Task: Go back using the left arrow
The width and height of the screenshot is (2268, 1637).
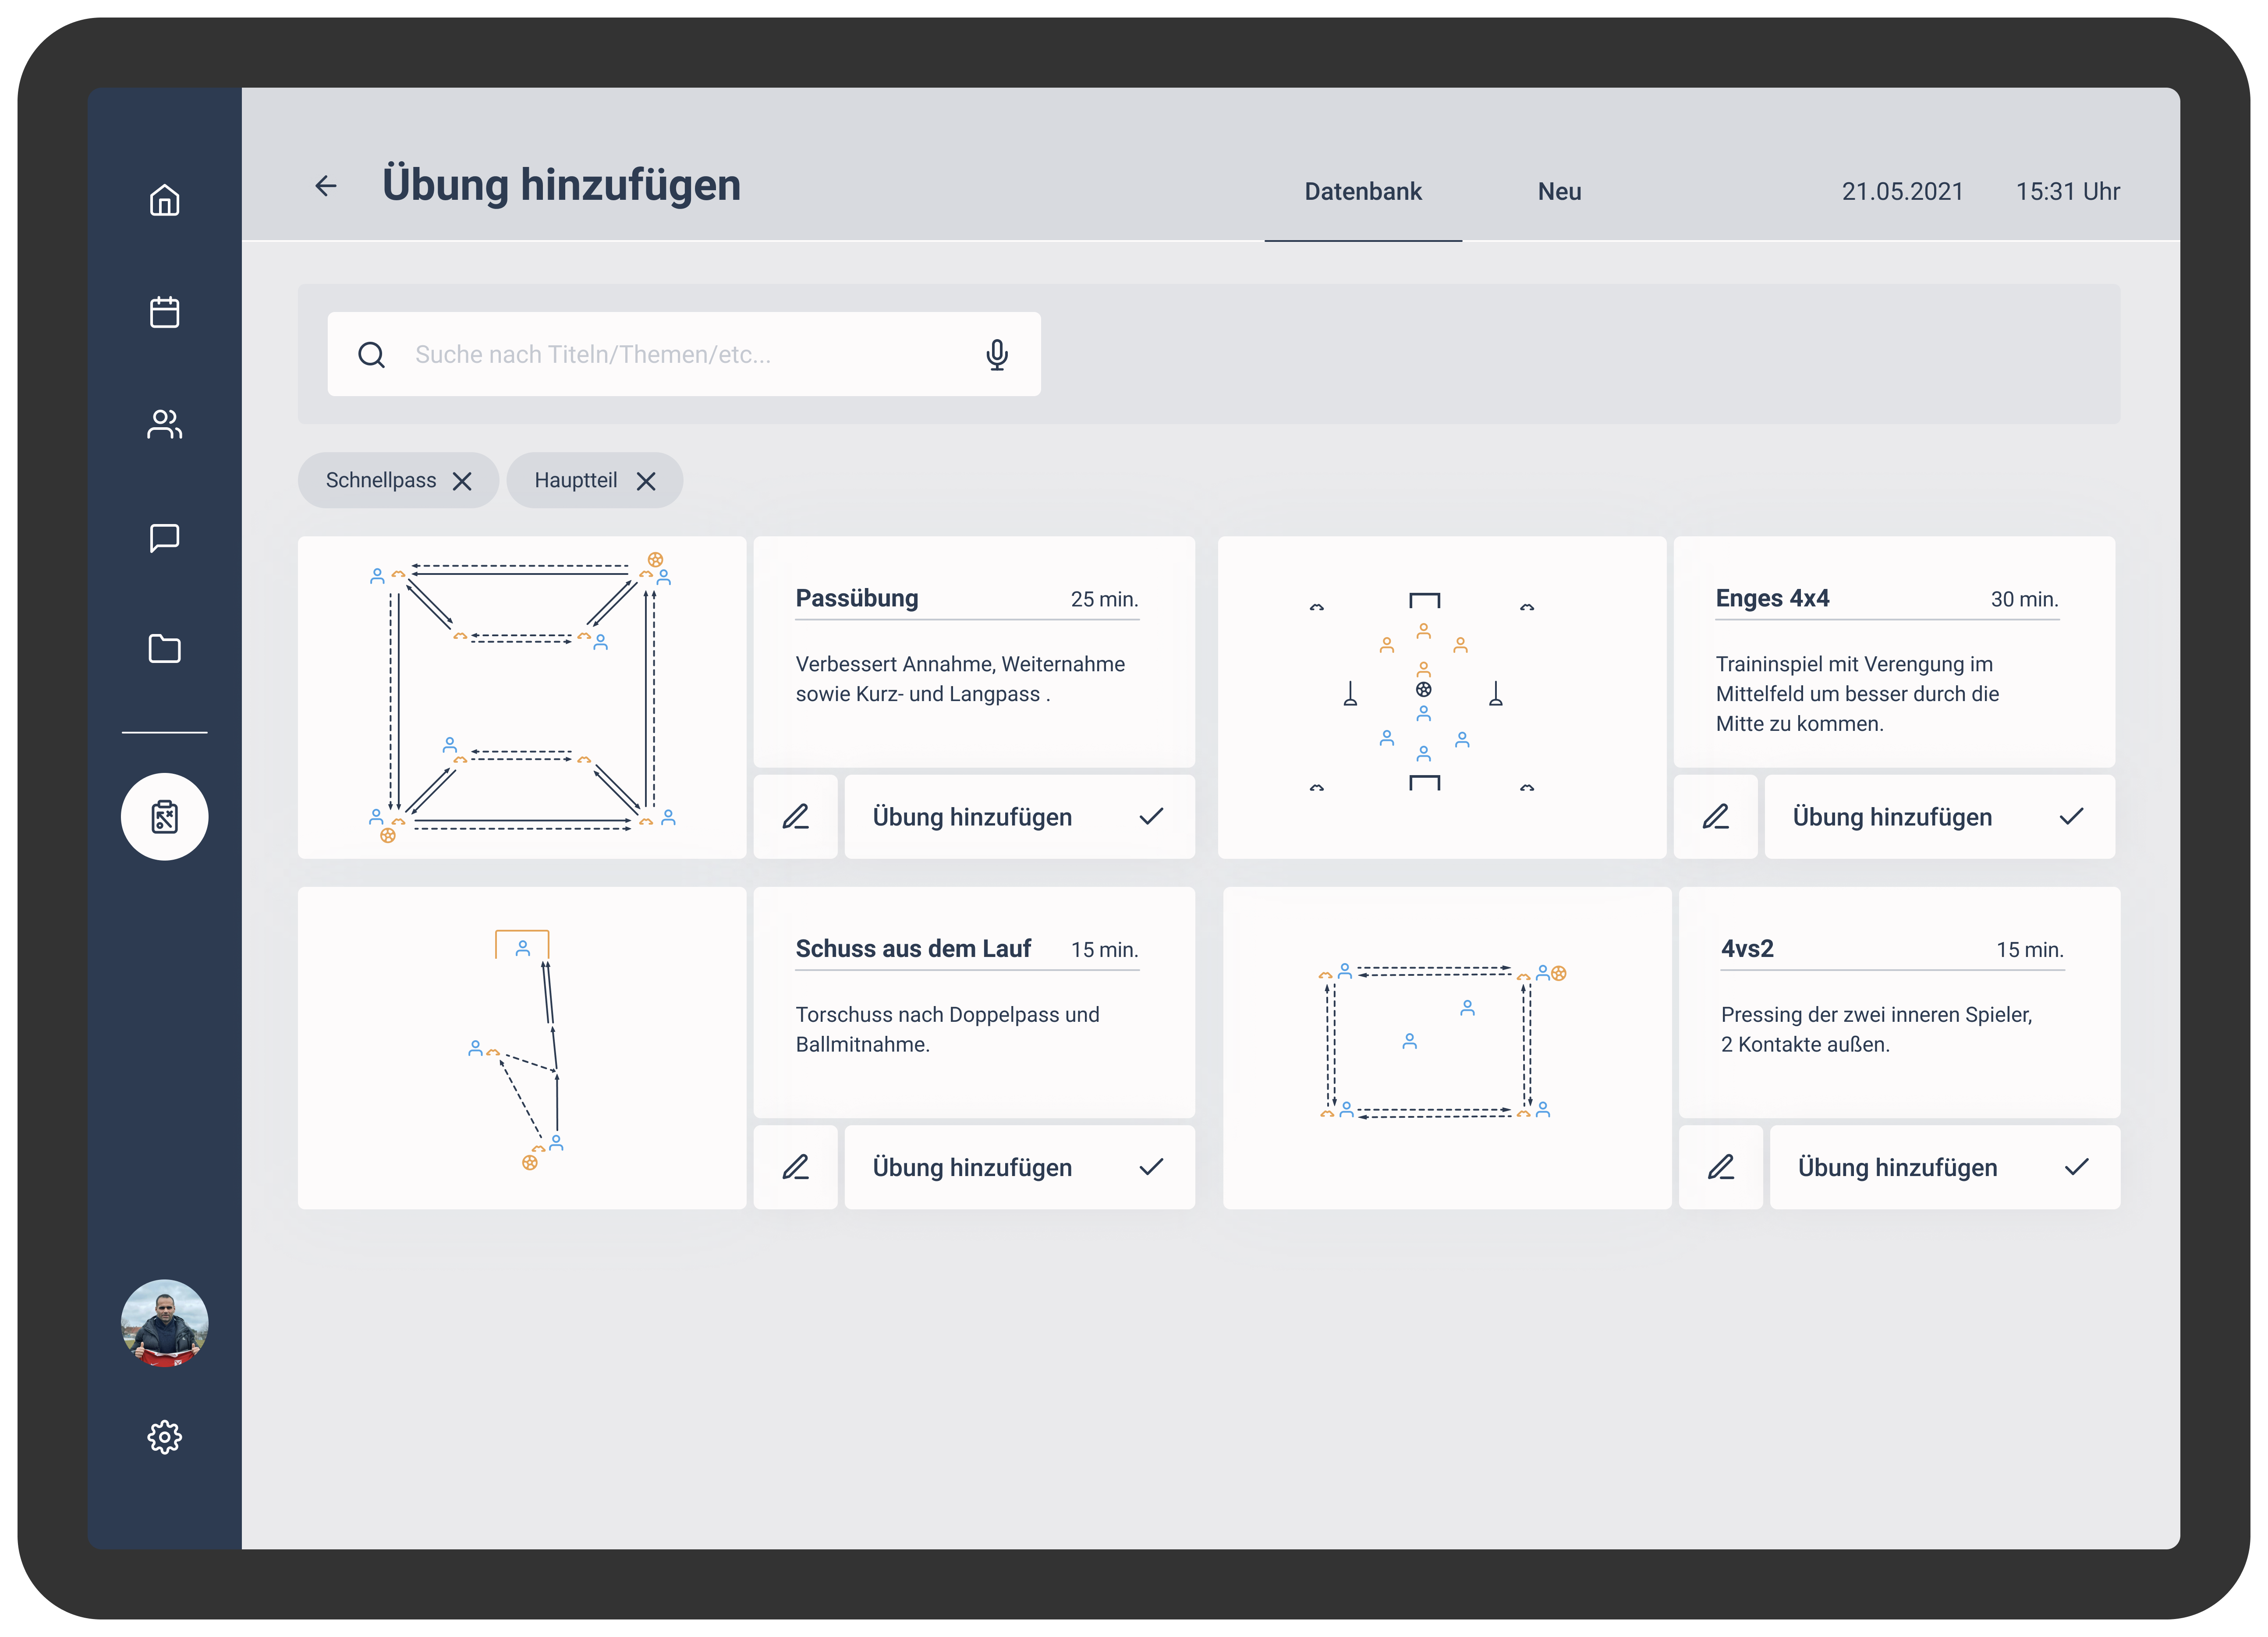Action: click(x=326, y=186)
